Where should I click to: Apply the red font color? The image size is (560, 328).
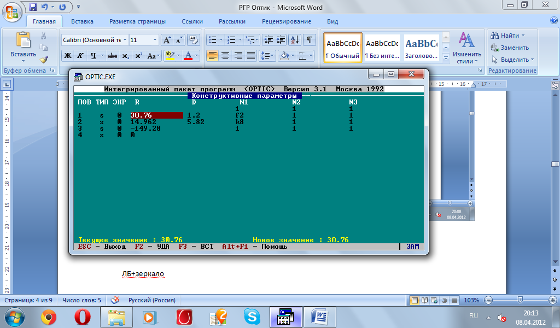188,56
